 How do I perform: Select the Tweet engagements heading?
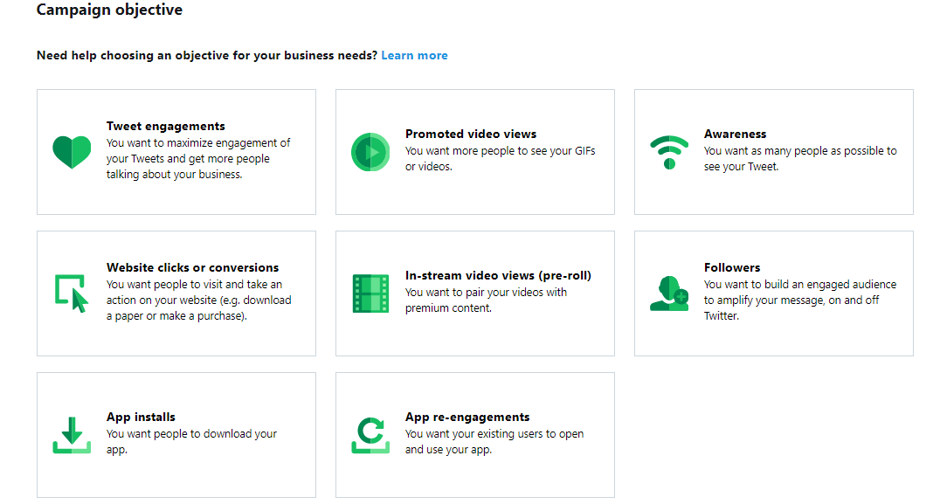coord(165,126)
